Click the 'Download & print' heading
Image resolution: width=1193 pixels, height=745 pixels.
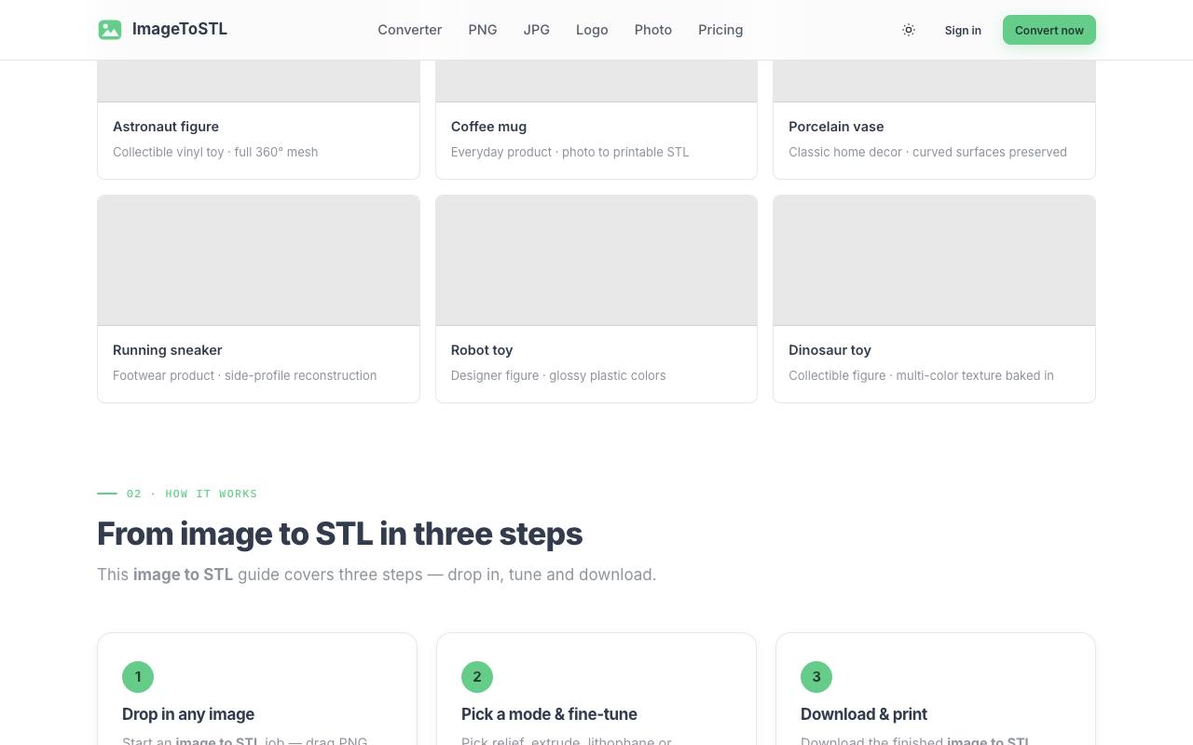coord(864,714)
